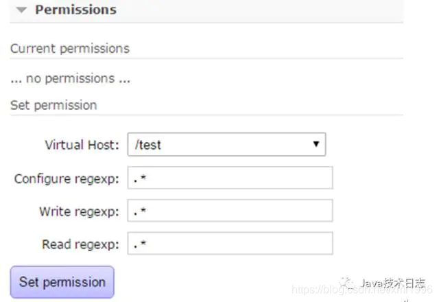
Task: Click the Write regexp label
Action: [79, 211]
